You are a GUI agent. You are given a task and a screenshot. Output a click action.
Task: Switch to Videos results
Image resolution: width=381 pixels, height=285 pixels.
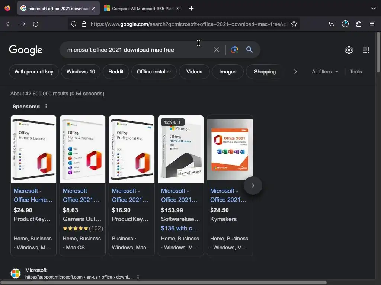pyautogui.click(x=194, y=72)
